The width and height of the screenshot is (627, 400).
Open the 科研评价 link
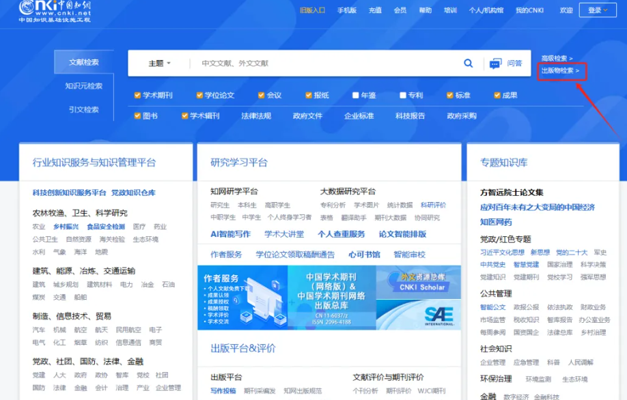(x=434, y=205)
